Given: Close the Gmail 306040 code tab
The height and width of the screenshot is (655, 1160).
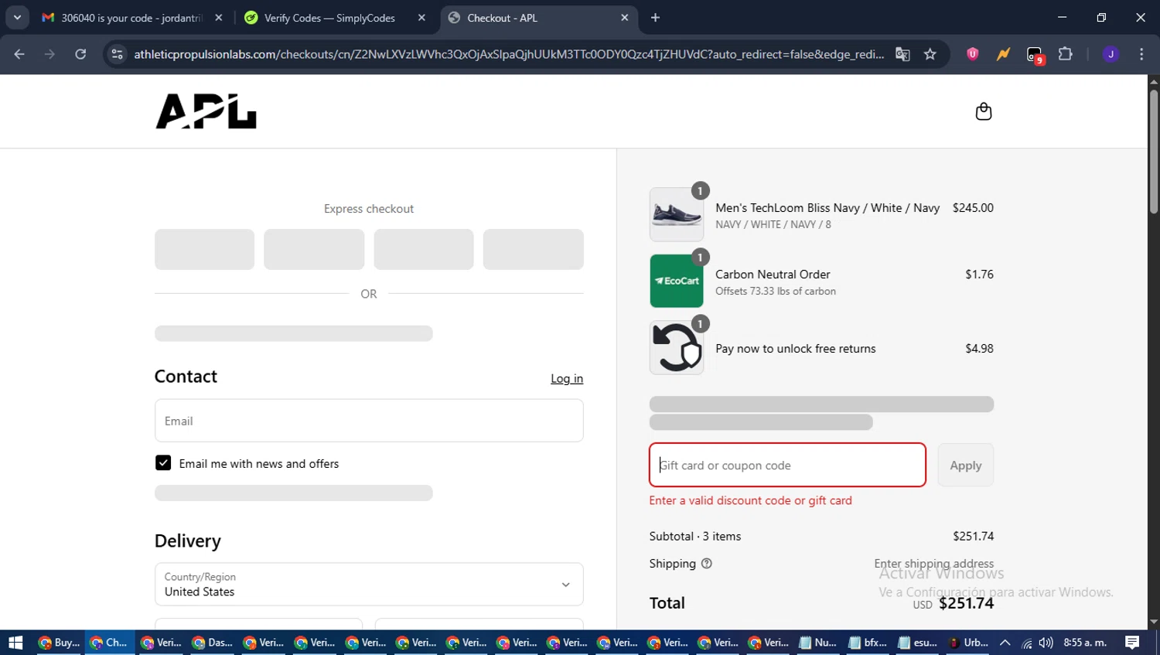Looking at the screenshot, I should tap(219, 18).
